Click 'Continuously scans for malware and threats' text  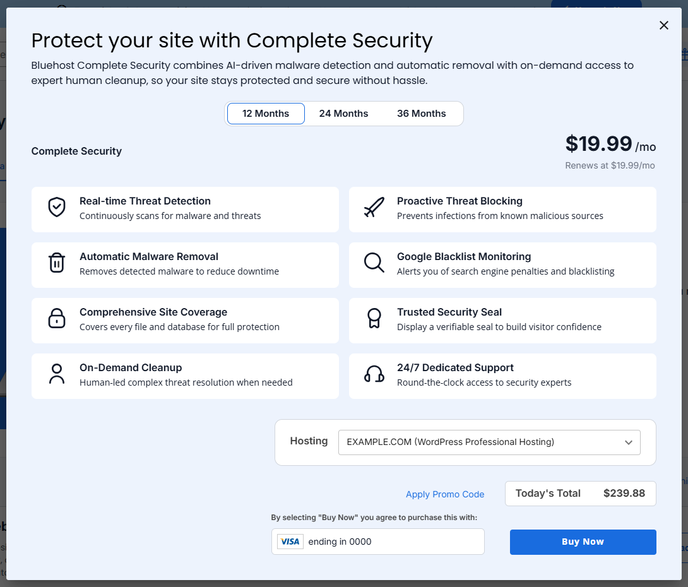tap(170, 216)
